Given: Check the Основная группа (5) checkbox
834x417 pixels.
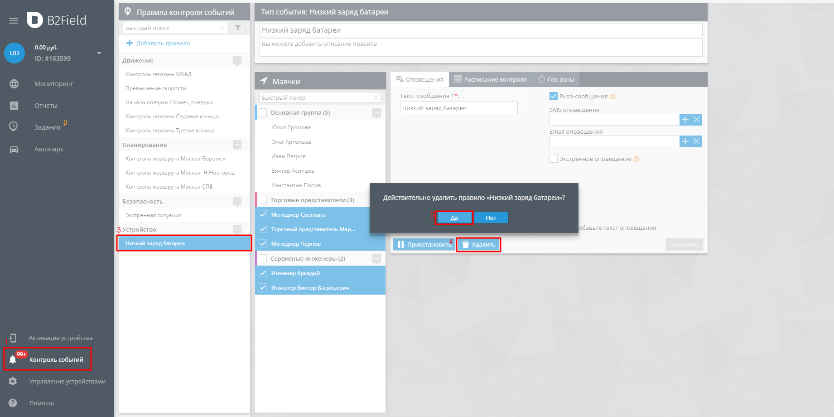Looking at the screenshot, I should (x=263, y=112).
